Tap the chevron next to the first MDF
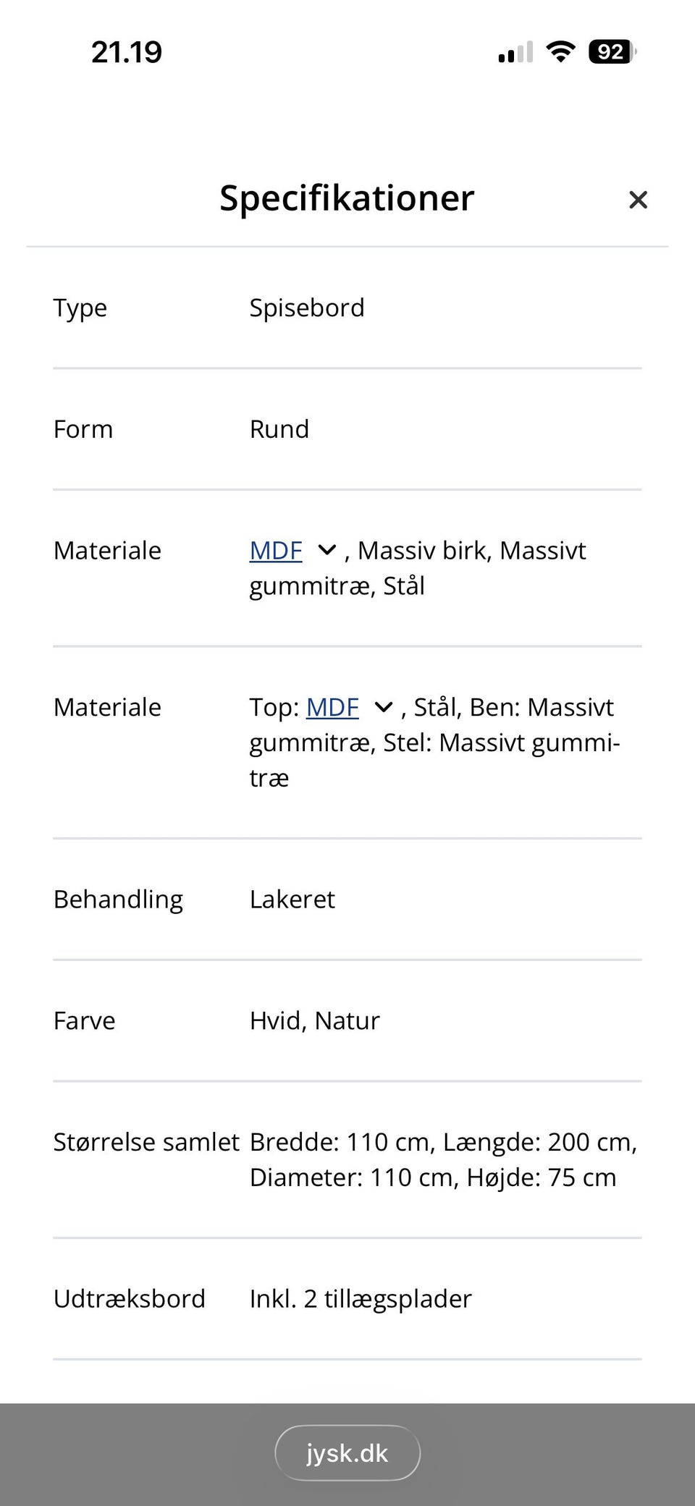Viewport: 695px width, 1506px height. click(327, 550)
